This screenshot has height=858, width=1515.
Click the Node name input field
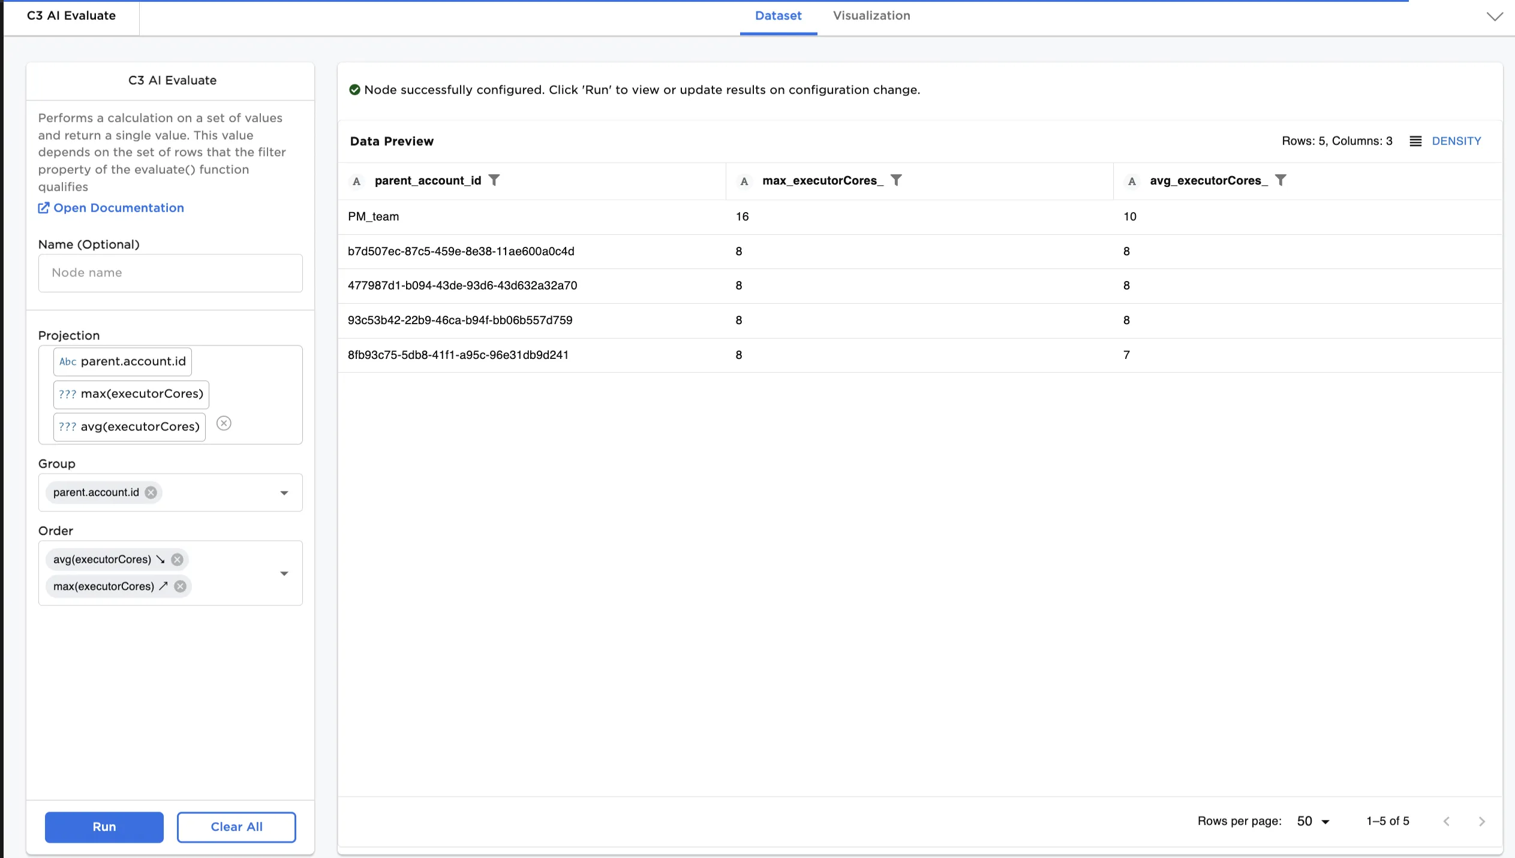pyautogui.click(x=170, y=273)
